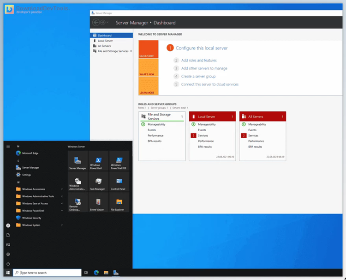Select All Servers in navigation pane
The image size is (346, 280).
pos(112,46)
